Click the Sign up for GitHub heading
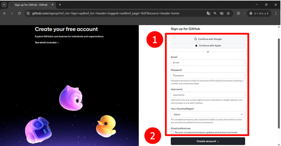 185,29
